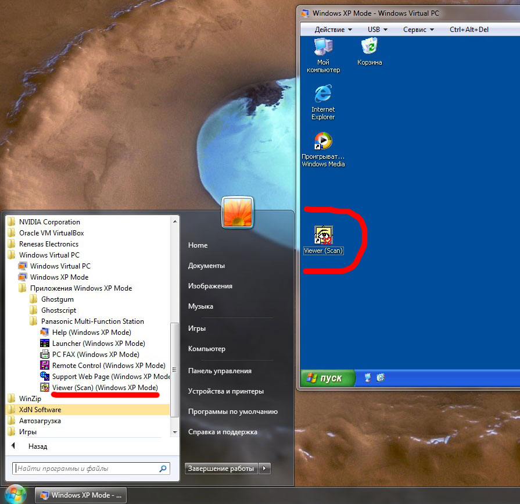Open the Корзина recycle bin icon
This screenshot has width=520, height=504.
point(370,48)
